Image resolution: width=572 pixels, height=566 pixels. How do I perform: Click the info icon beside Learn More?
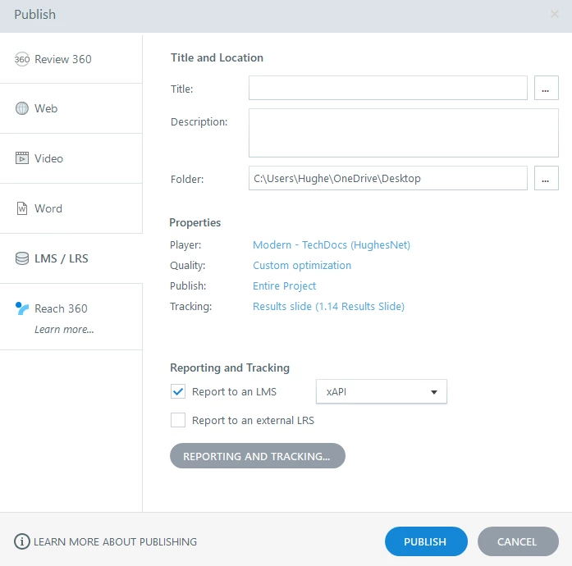[x=22, y=541]
